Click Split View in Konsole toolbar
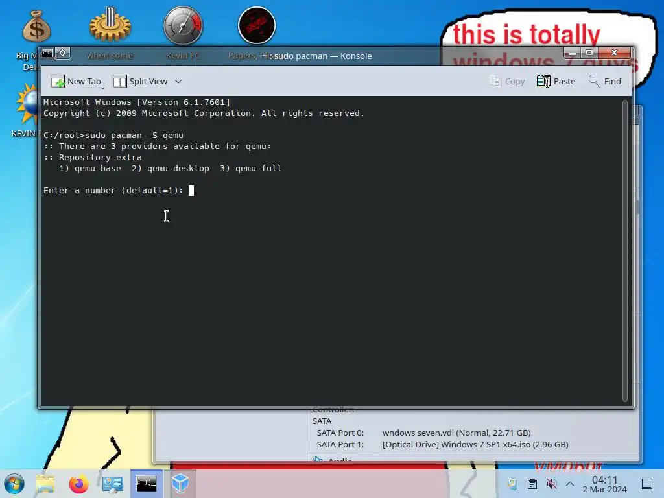 [x=140, y=81]
